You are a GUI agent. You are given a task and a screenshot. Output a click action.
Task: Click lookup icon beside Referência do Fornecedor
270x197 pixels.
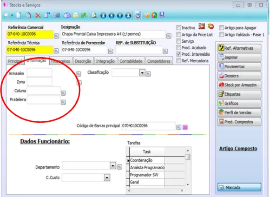point(111,51)
